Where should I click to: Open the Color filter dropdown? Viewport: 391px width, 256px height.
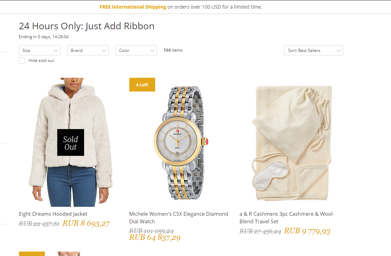tap(136, 50)
